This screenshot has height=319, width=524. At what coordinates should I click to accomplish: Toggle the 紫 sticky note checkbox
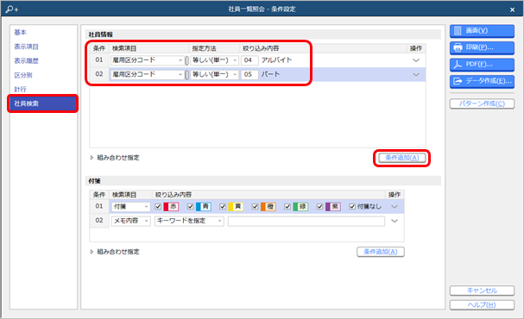coord(319,207)
